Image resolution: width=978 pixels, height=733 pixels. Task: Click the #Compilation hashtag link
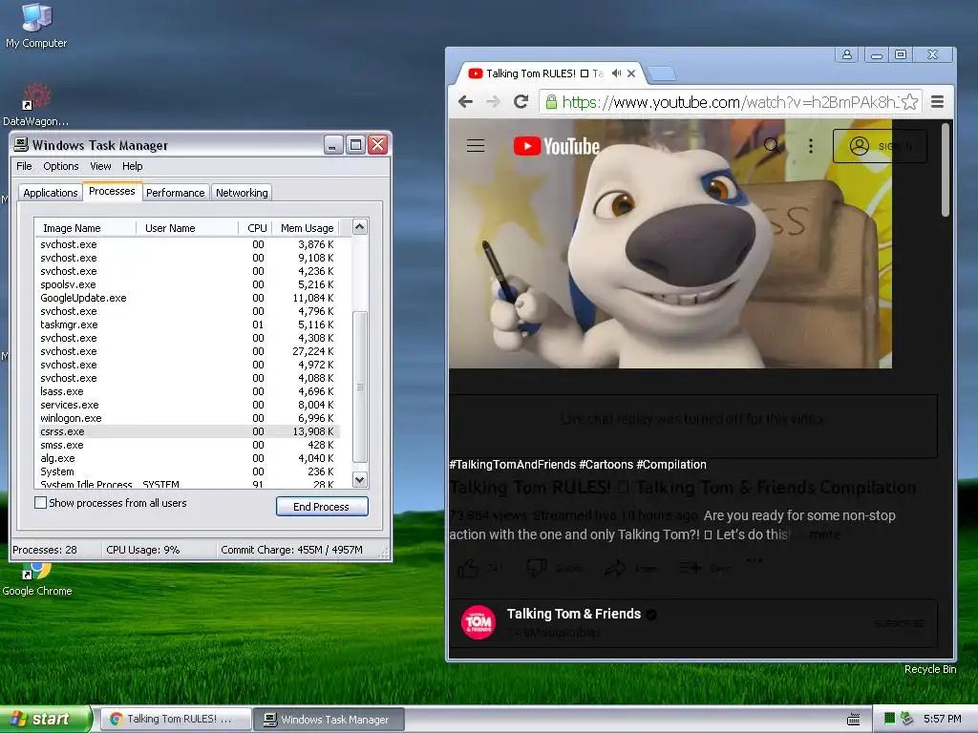click(671, 465)
